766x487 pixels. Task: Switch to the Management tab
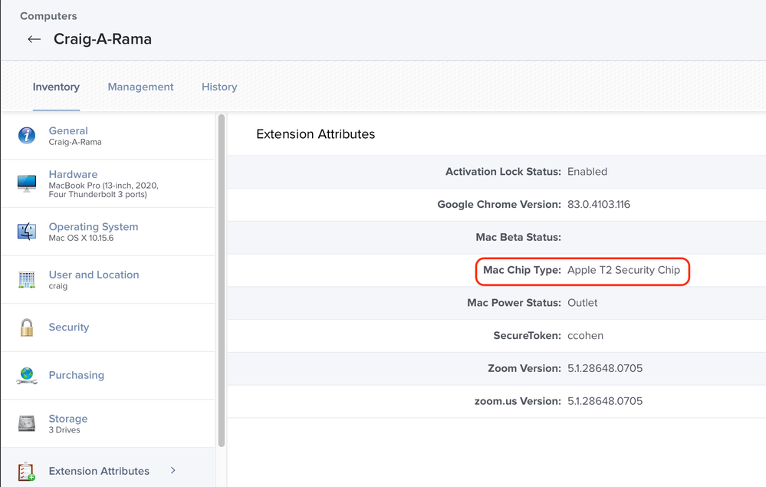pyautogui.click(x=140, y=87)
